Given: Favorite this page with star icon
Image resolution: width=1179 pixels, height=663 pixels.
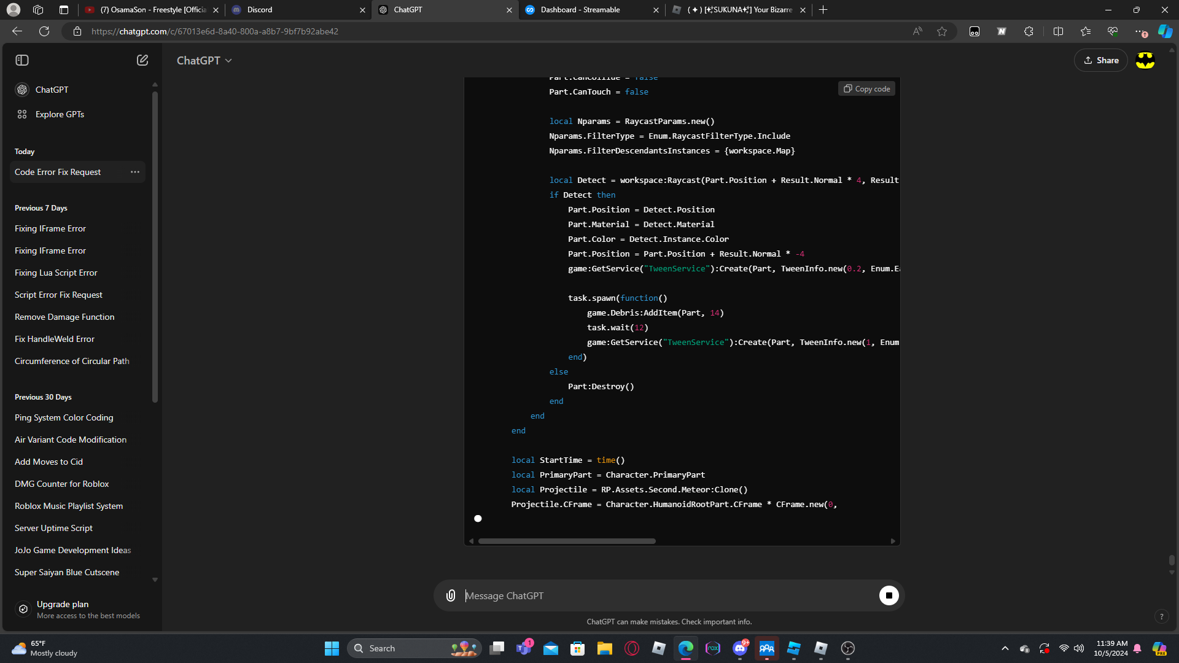Looking at the screenshot, I should 942,31.
